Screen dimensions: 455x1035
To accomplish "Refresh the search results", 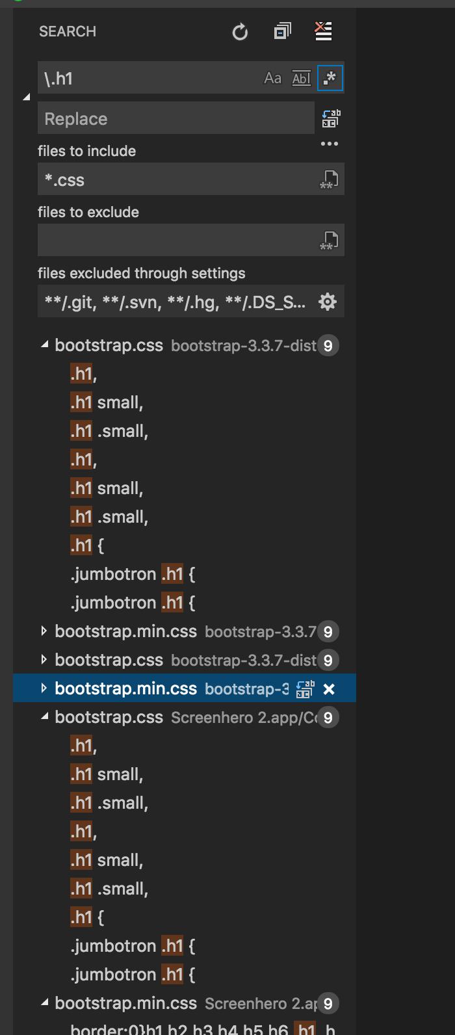I will click(x=240, y=31).
